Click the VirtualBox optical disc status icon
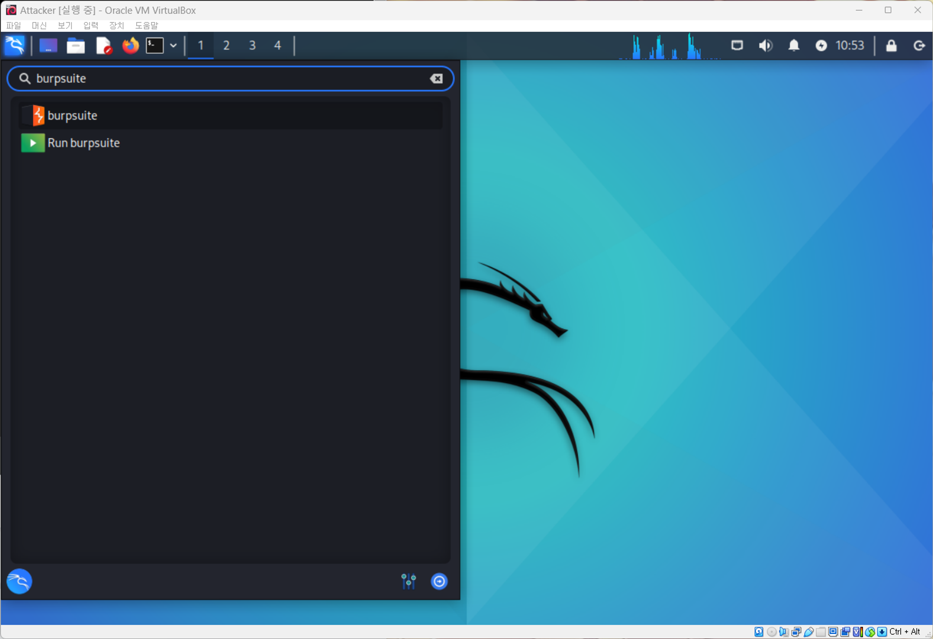Screen dimensions: 933x639 pos(772,632)
